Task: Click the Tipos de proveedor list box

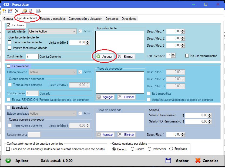Action: tap(120, 82)
